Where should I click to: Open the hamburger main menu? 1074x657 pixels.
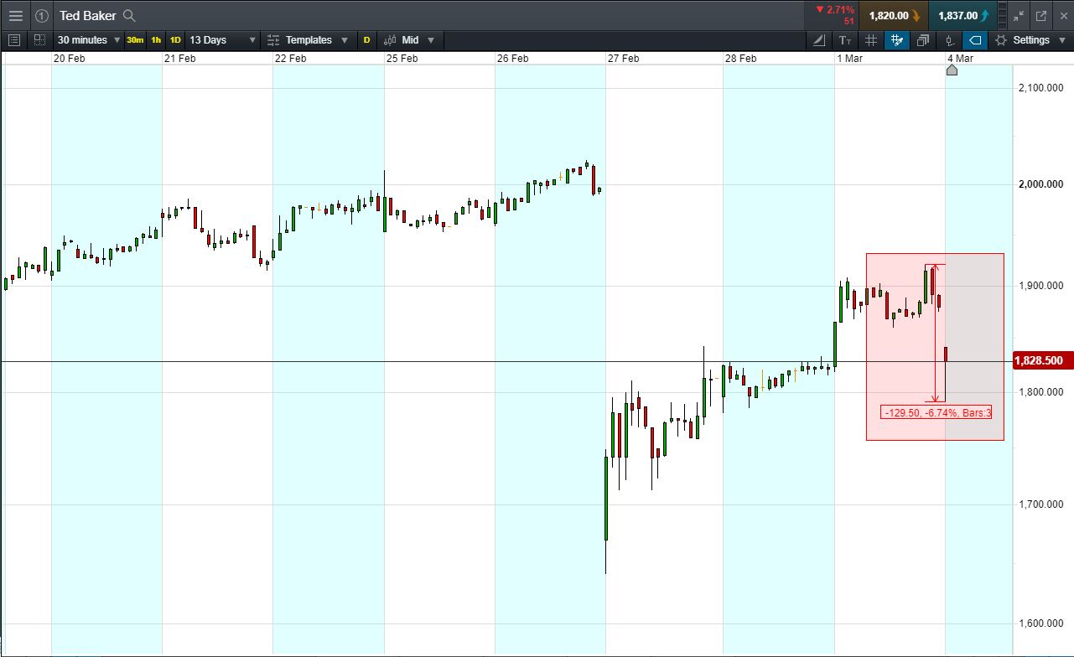pyautogui.click(x=16, y=15)
